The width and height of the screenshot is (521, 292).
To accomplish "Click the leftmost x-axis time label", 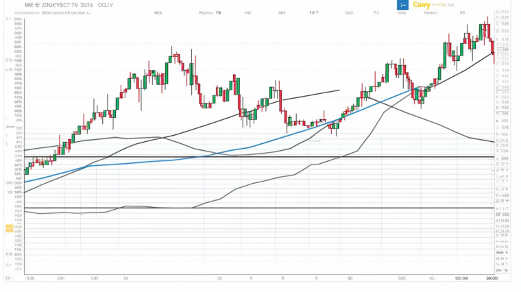I will tap(29, 278).
